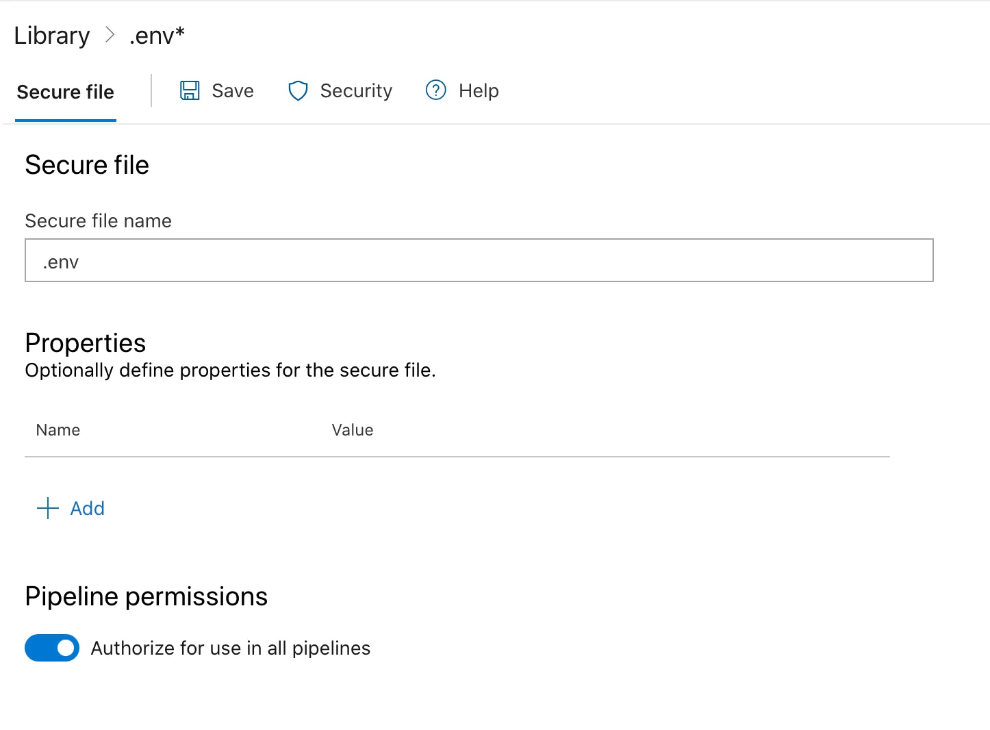Image resolution: width=990 pixels, height=730 pixels.
Task: Click the plus icon beside Add
Action: [x=47, y=508]
